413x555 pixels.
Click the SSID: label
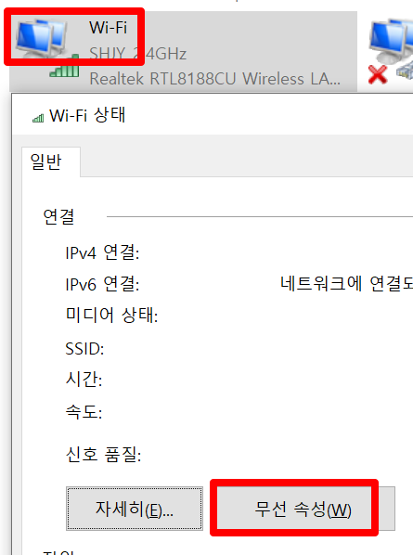click(85, 349)
